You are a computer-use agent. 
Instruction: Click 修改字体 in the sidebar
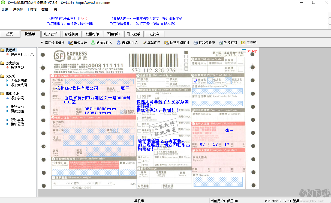(17, 120)
